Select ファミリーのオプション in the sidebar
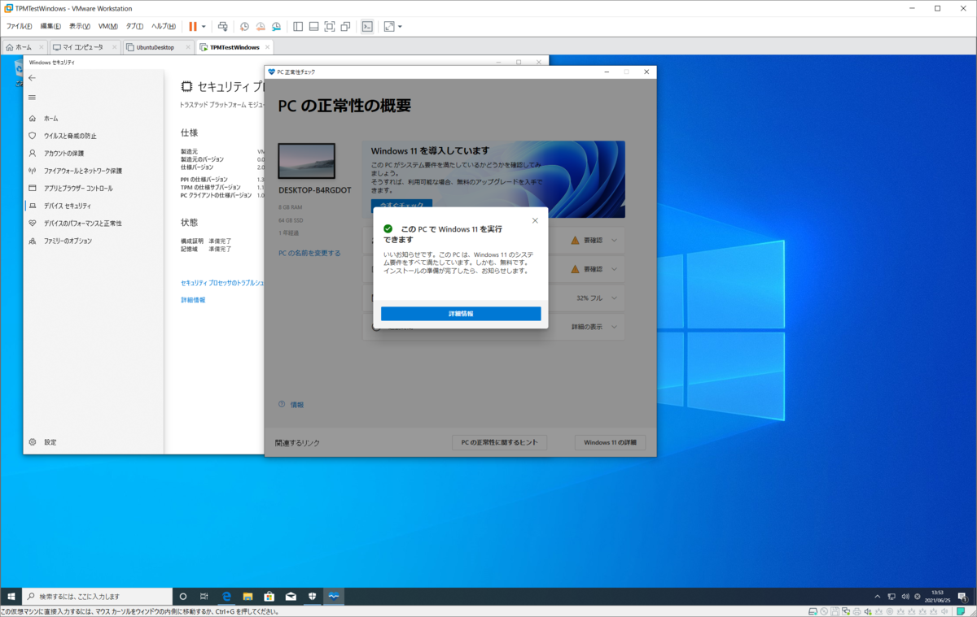Image resolution: width=977 pixels, height=617 pixels. coord(94,241)
